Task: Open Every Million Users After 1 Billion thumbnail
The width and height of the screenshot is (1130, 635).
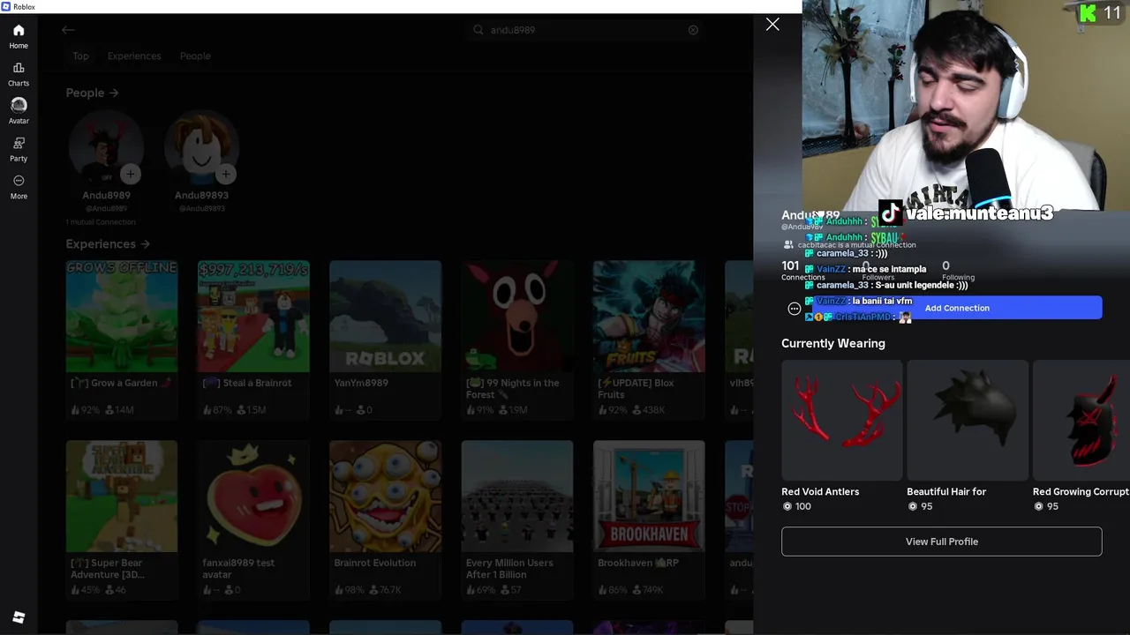Action: coord(517,497)
